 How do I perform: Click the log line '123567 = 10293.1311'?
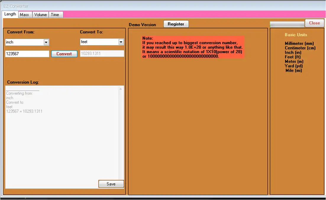point(24,111)
